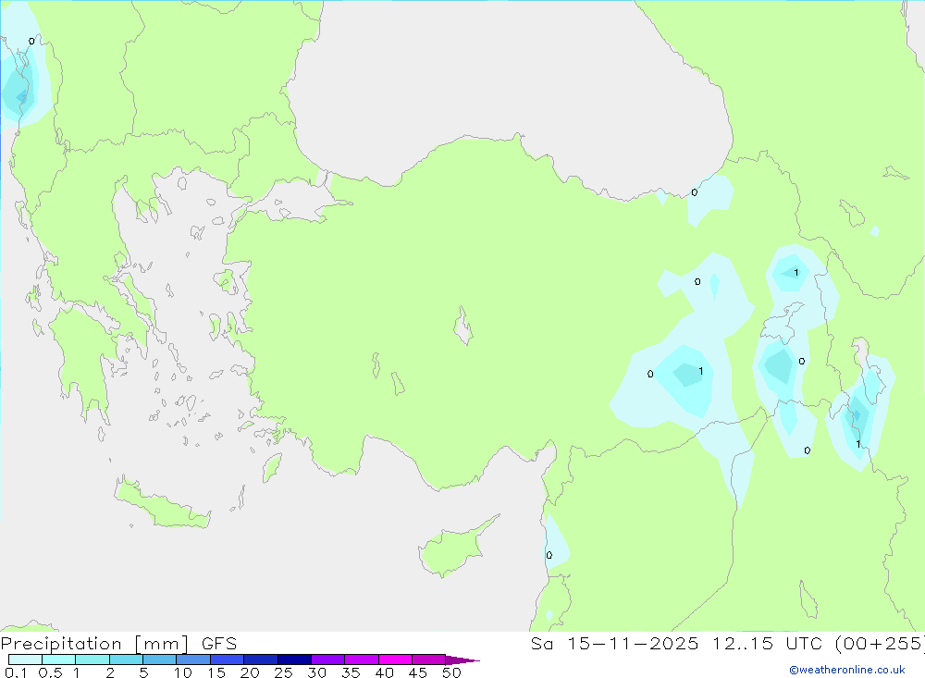Click the legend value '50'
This screenshot has width=925, height=678.
click(451, 672)
